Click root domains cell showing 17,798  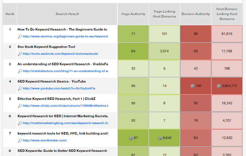coord(227,51)
